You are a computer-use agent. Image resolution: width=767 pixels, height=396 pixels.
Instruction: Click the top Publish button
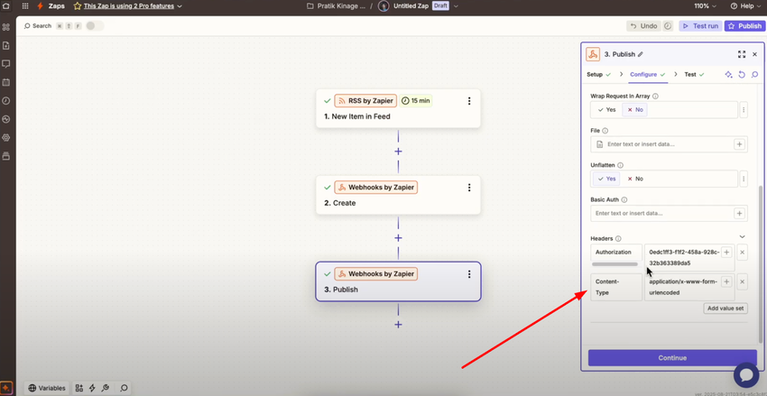tap(744, 26)
